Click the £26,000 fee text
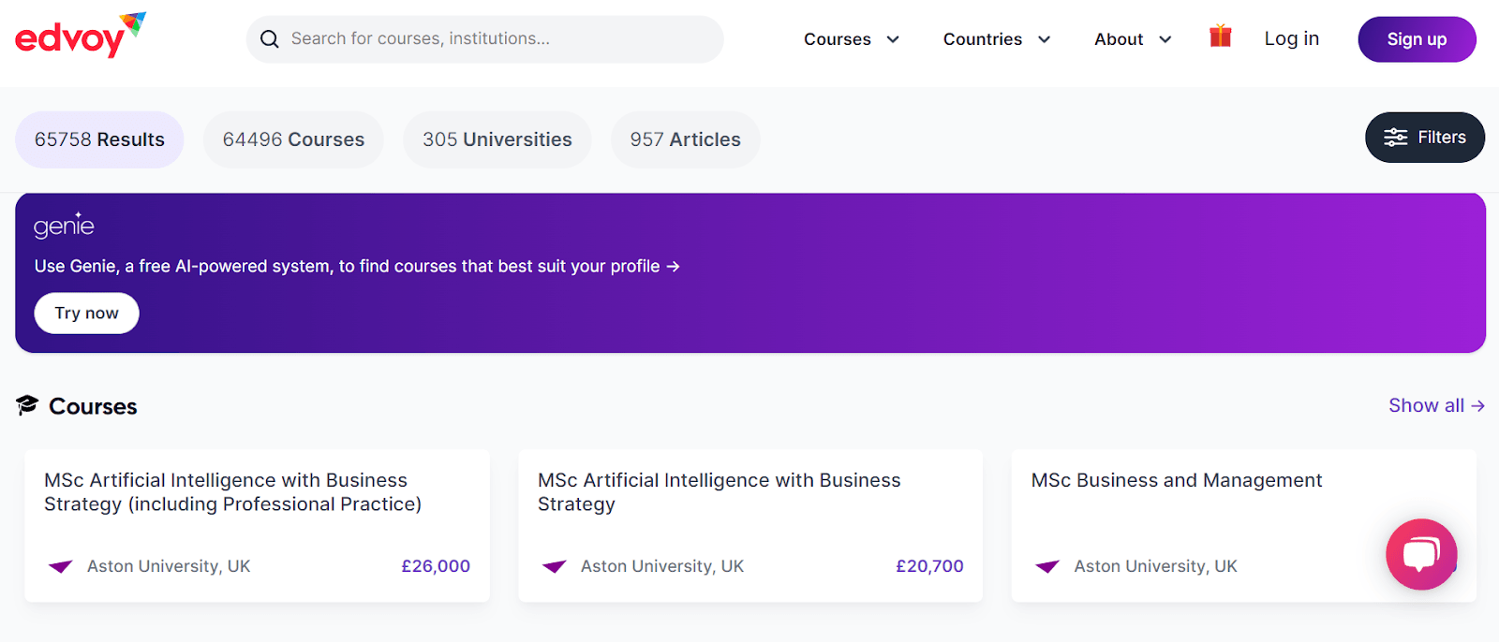Viewport: 1499px width, 642px height. [436, 566]
